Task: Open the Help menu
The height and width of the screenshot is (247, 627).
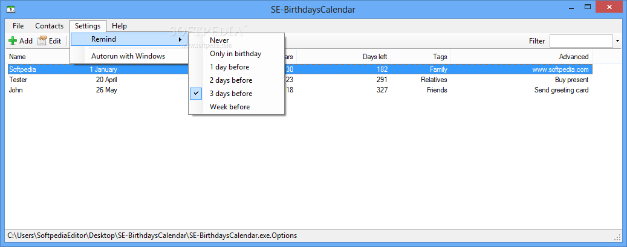Action: tap(119, 26)
